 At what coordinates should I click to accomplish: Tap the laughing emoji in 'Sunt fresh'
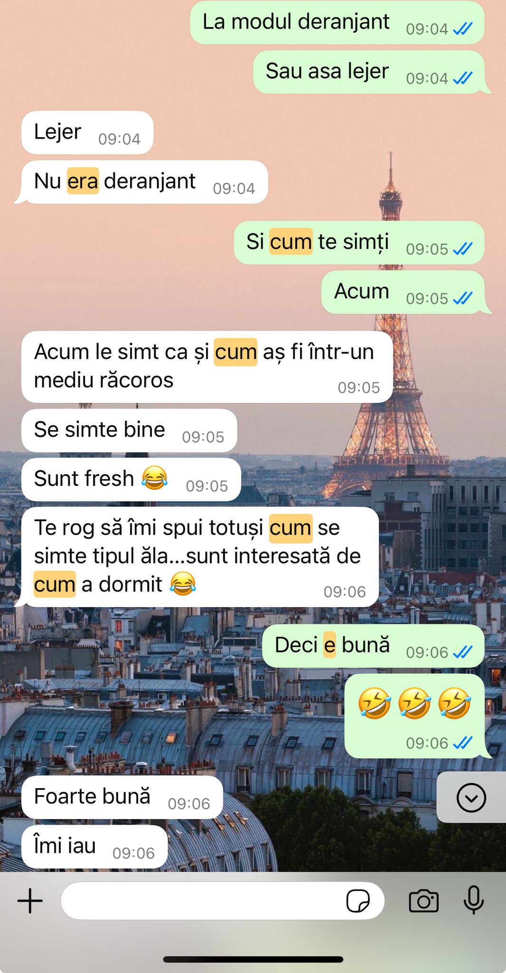(155, 478)
